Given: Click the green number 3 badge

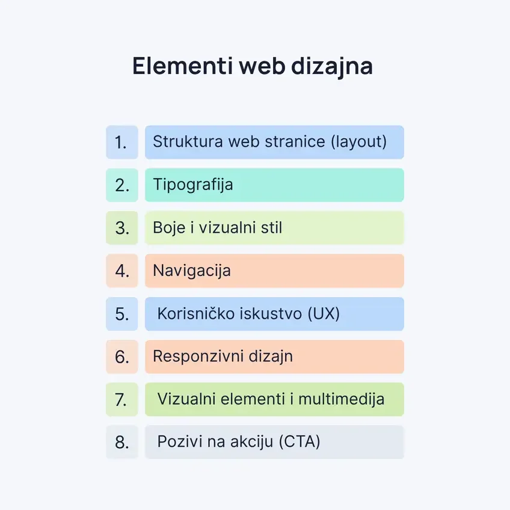Looking at the screenshot, I should click(x=122, y=228).
